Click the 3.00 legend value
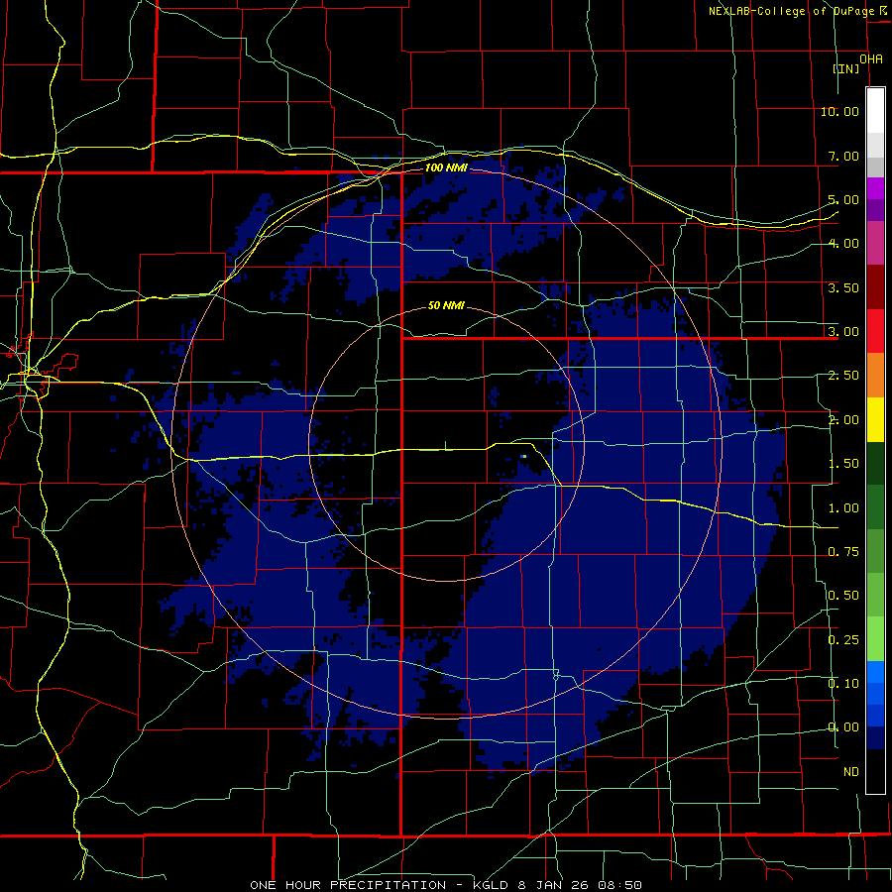Viewport: 892px width, 892px height. 843,332
